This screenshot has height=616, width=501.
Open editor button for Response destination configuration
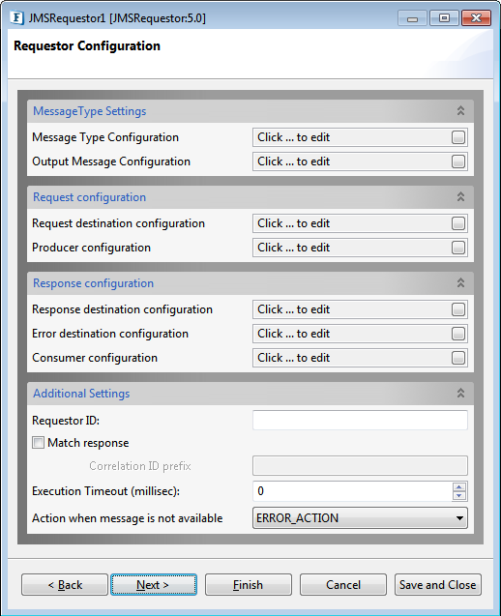(458, 309)
